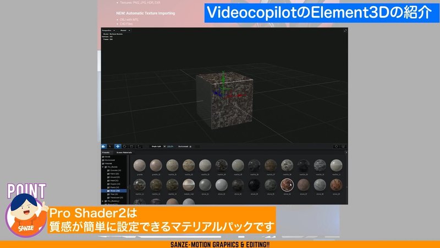
Task: Maximize the viewport with the corner expand icon
Action: coord(345,30)
